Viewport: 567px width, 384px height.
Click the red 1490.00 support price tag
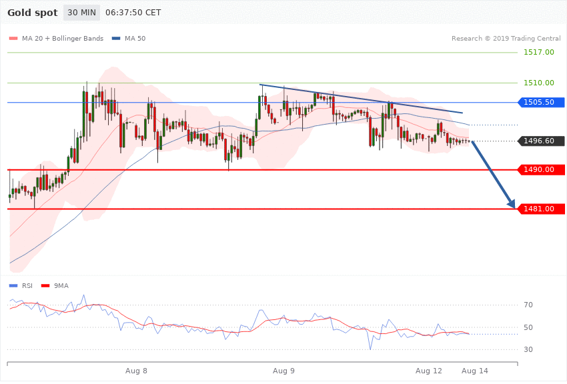pyautogui.click(x=542, y=169)
